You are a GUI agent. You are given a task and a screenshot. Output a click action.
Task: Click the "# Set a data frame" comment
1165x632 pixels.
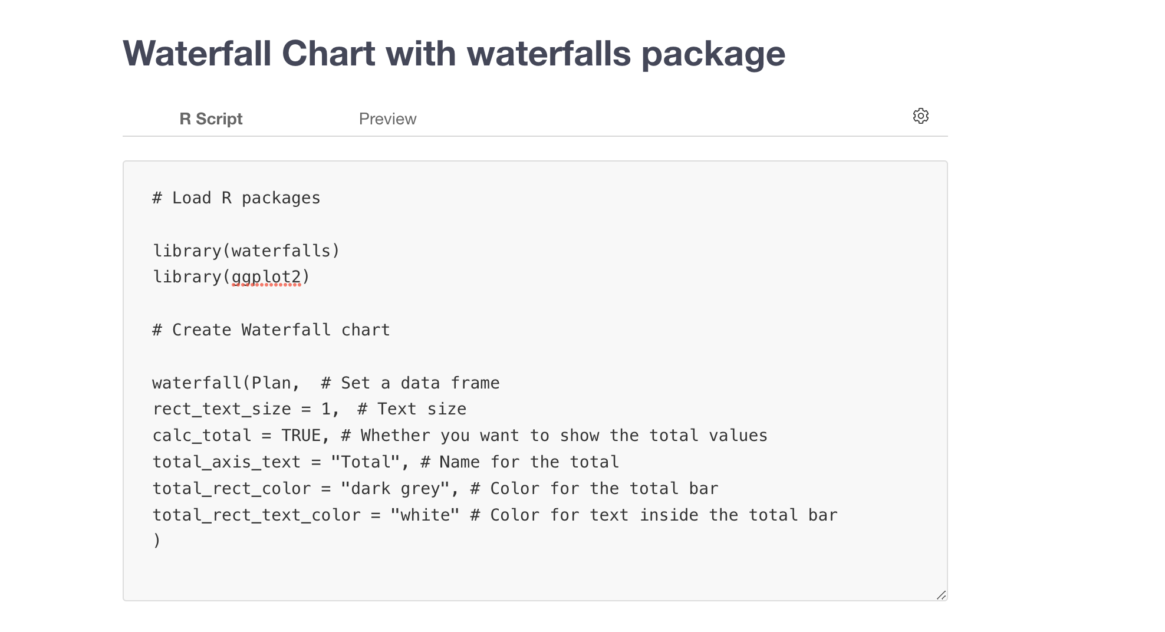[x=410, y=383]
